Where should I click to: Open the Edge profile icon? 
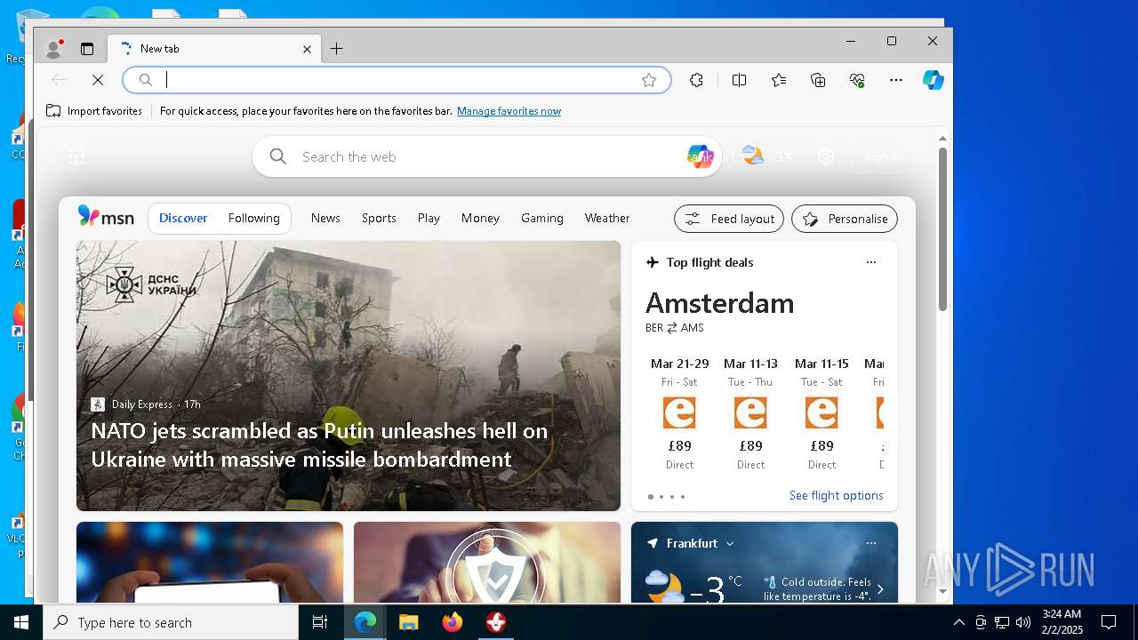[x=54, y=49]
